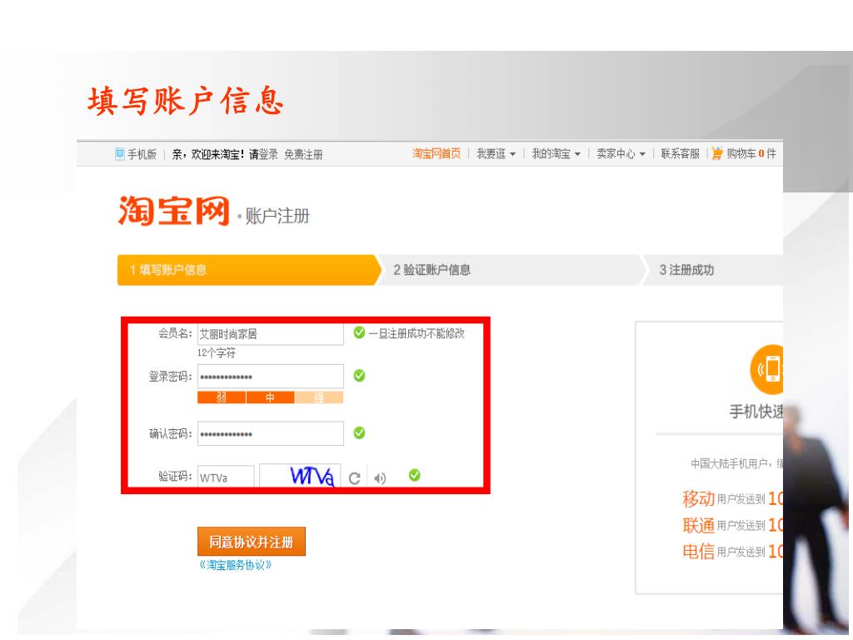Open the 联系客服 customer service link
Screen dimensions: 853x640
680,154
